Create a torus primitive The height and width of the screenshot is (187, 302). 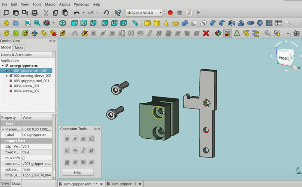click(176, 24)
